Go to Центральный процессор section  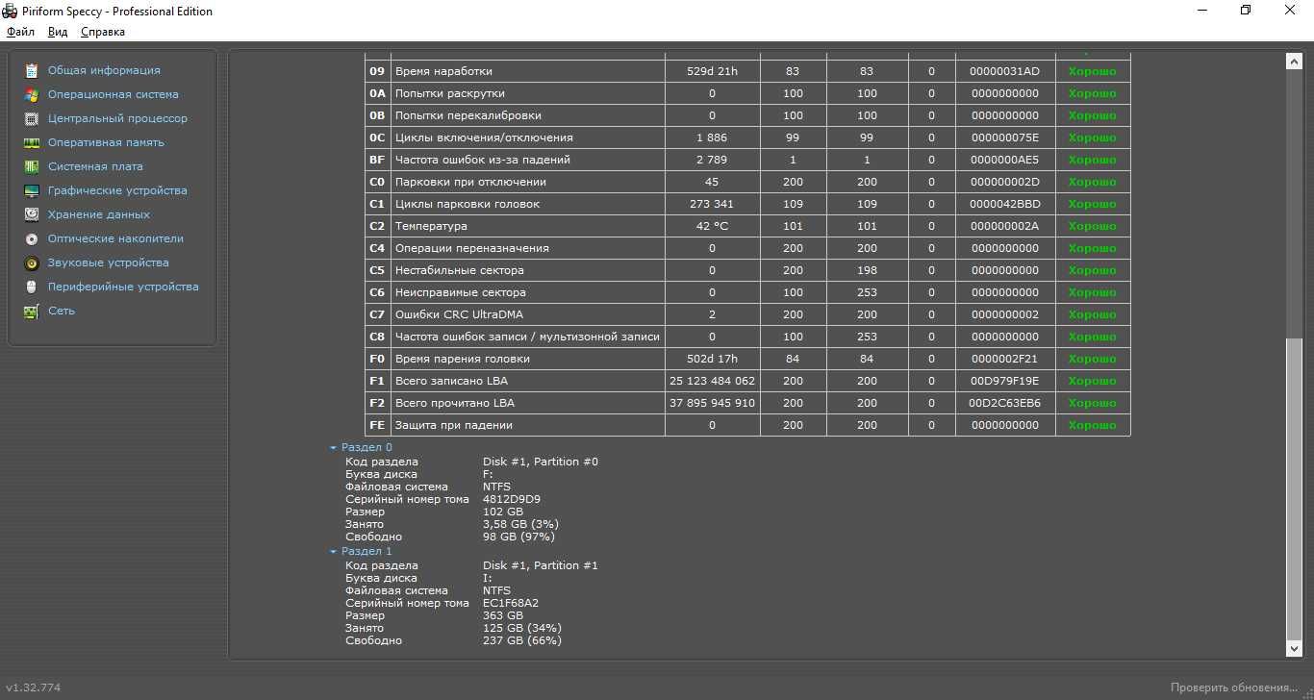pyautogui.click(x=117, y=118)
